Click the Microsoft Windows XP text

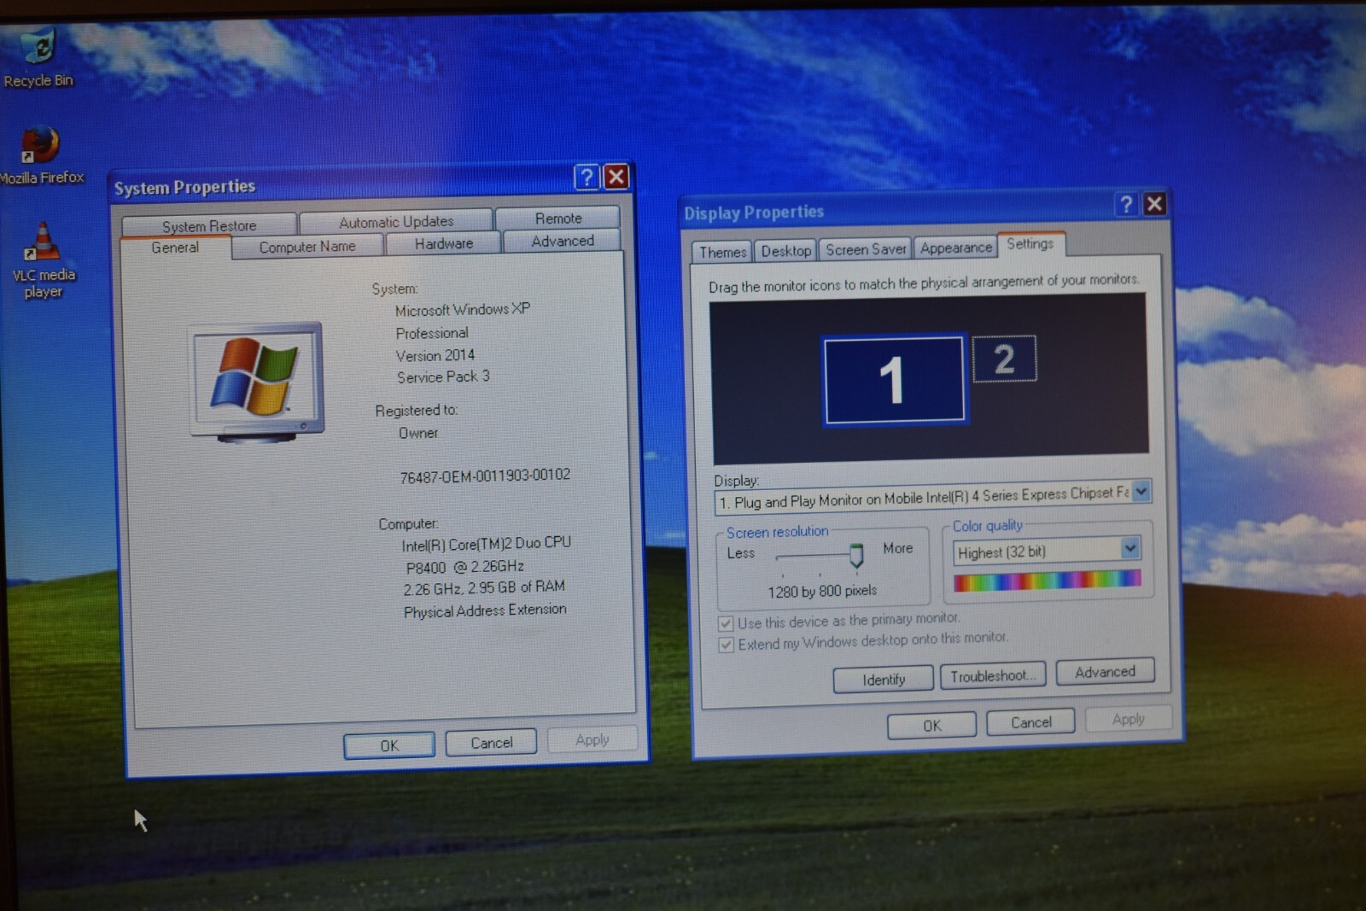pos(462,309)
